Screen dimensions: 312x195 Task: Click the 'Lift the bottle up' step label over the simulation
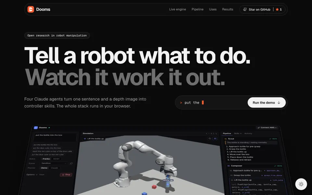tap(94, 139)
